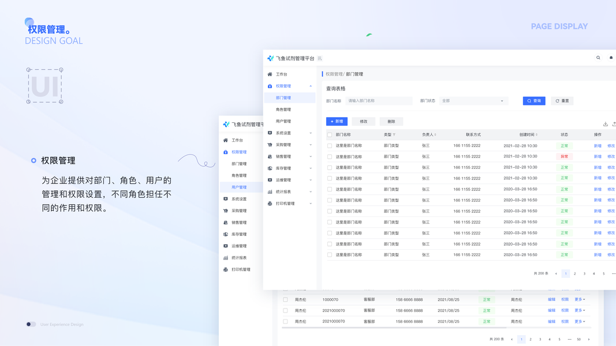
Task: Go to page 3 in back window pagination
Action: click(x=540, y=339)
